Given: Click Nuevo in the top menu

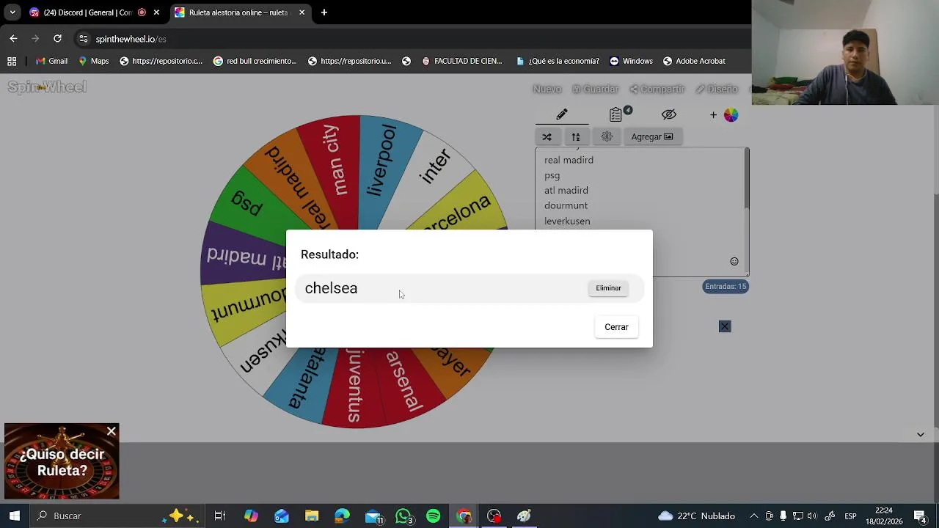Looking at the screenshot, I should [547, 89].
